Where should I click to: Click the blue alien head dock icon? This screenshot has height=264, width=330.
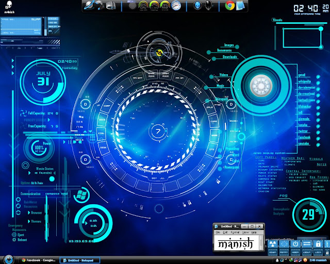[x=197, y=6]
